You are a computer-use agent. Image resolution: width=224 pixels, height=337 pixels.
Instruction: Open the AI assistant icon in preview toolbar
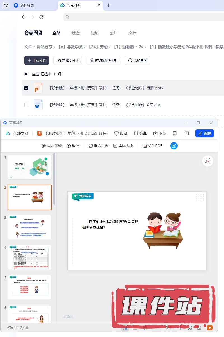point(174,146)
